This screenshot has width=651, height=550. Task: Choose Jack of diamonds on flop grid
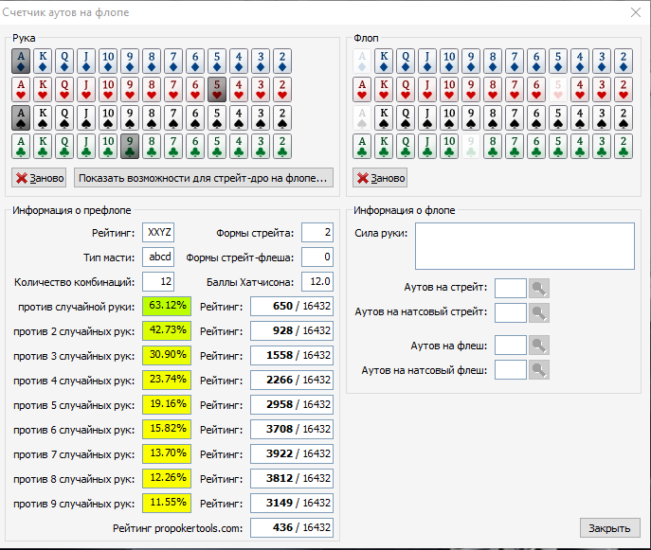coord(427,61)
